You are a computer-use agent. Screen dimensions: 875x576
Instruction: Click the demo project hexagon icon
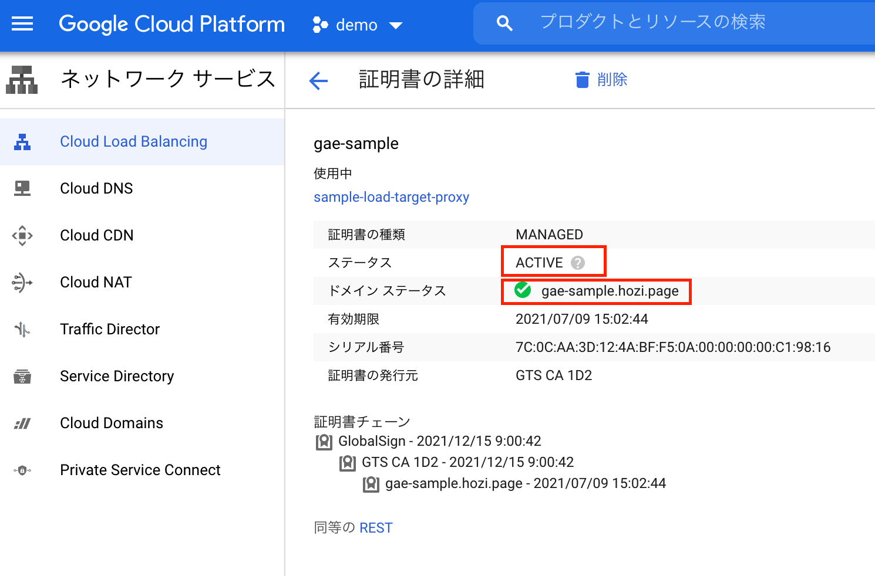pos(320,25)
